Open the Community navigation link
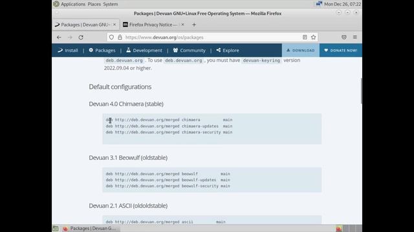The height and width of the screenshot is (232, 414). coord(189,50)
